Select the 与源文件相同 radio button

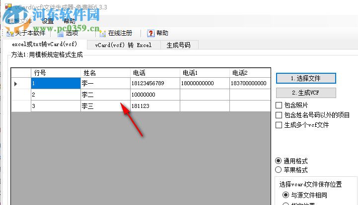pyautogui.click(x=286, y=195)
